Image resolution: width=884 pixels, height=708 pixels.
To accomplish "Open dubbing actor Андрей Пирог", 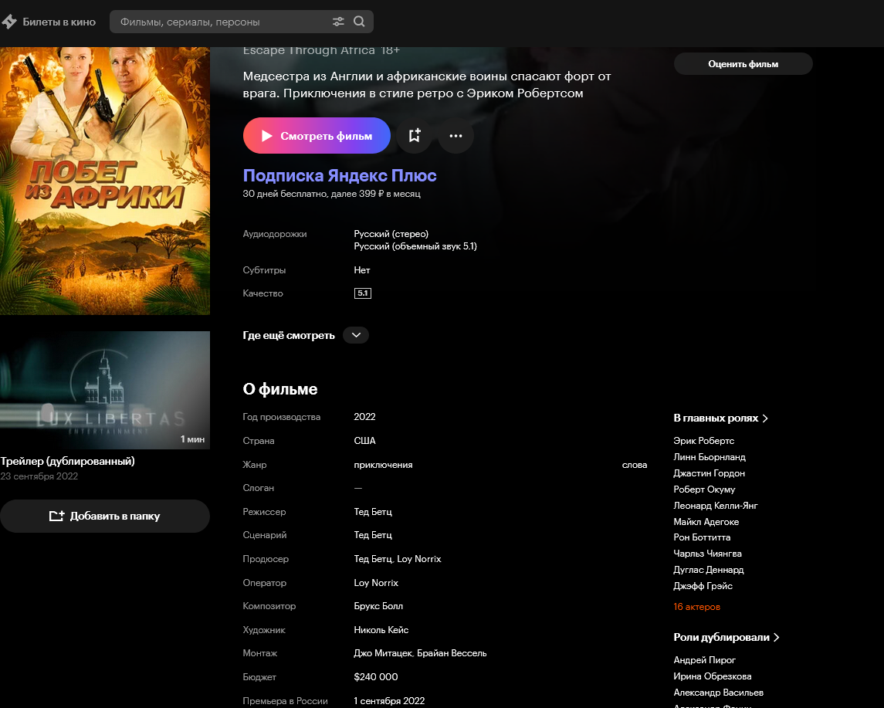I will pos(704,659).
